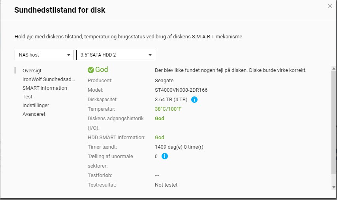Go to Indstillinger section
337x200 pixels.
36,106
